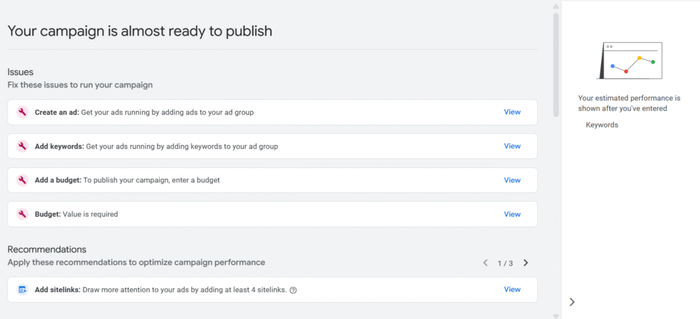Click wrench icon beside Add keywords
The height and width of the screenshot is (319, 700).
pos(22,146)
